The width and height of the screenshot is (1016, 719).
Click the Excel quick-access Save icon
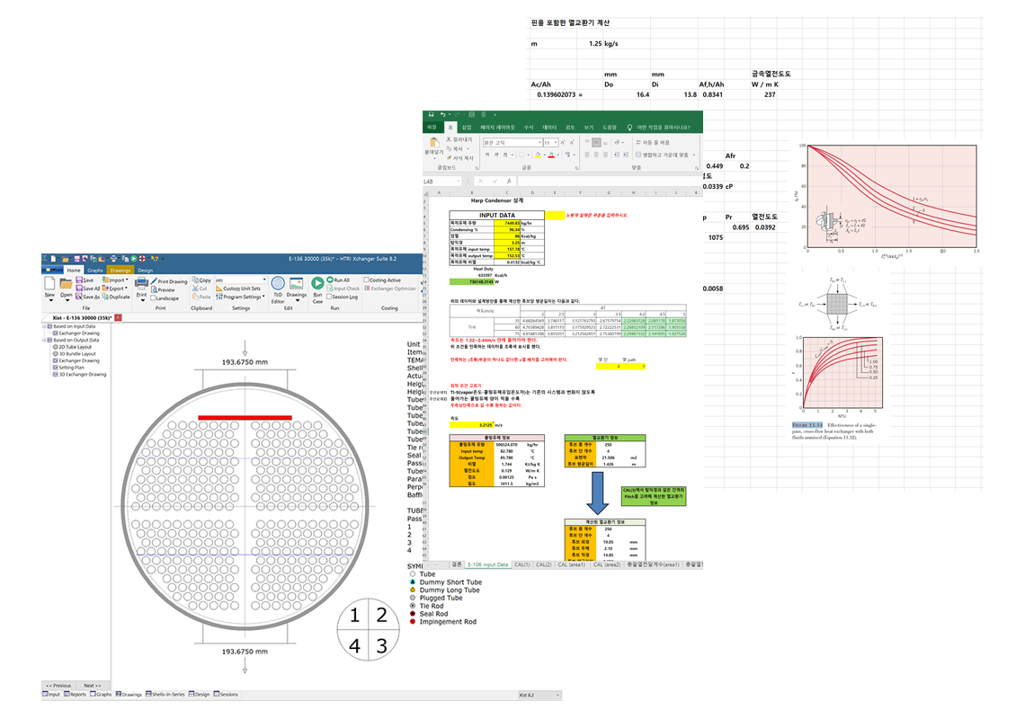pyautogui.click(x=431, y=115)
